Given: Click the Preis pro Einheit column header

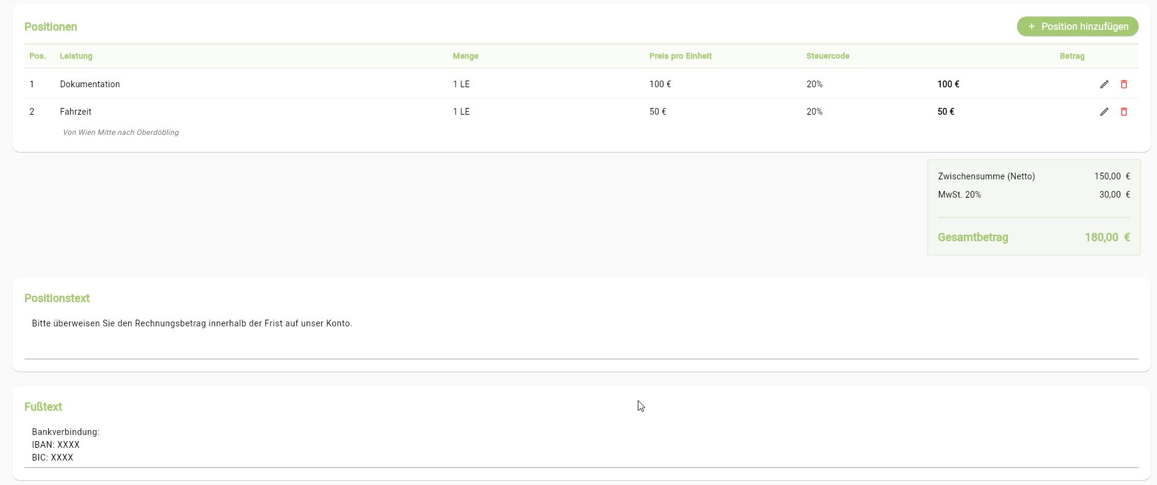Looking at the screenshot, I should 680,56.
